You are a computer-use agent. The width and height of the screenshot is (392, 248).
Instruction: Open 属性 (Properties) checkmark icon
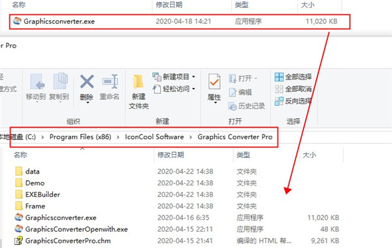pyautogui.click(x=214, y=82)
